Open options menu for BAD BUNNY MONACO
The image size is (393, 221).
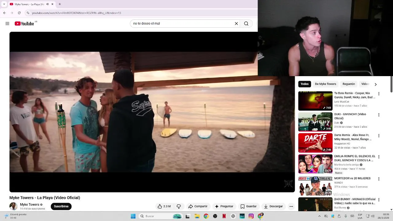tap(379, 200)
